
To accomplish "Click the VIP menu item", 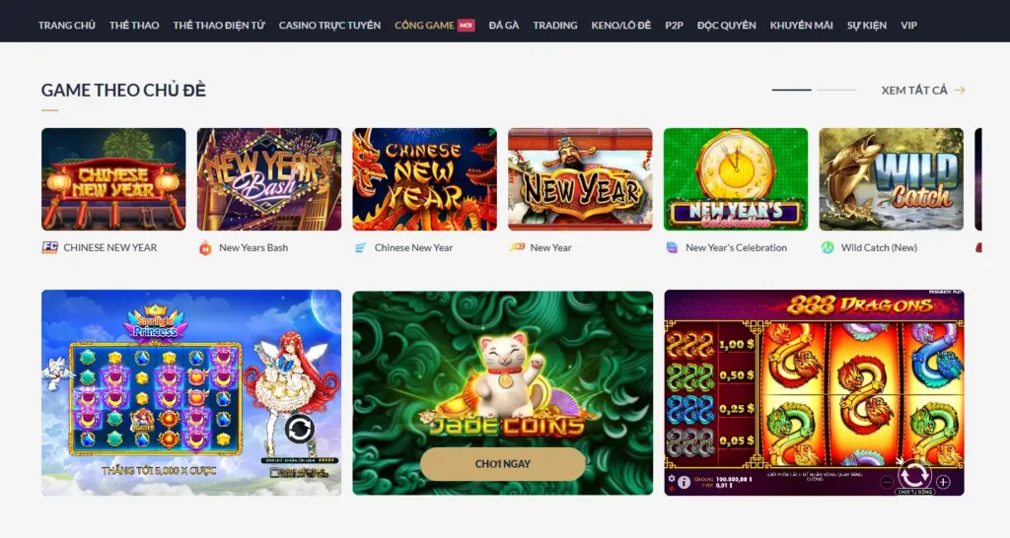I will click(x=908, y=25).
